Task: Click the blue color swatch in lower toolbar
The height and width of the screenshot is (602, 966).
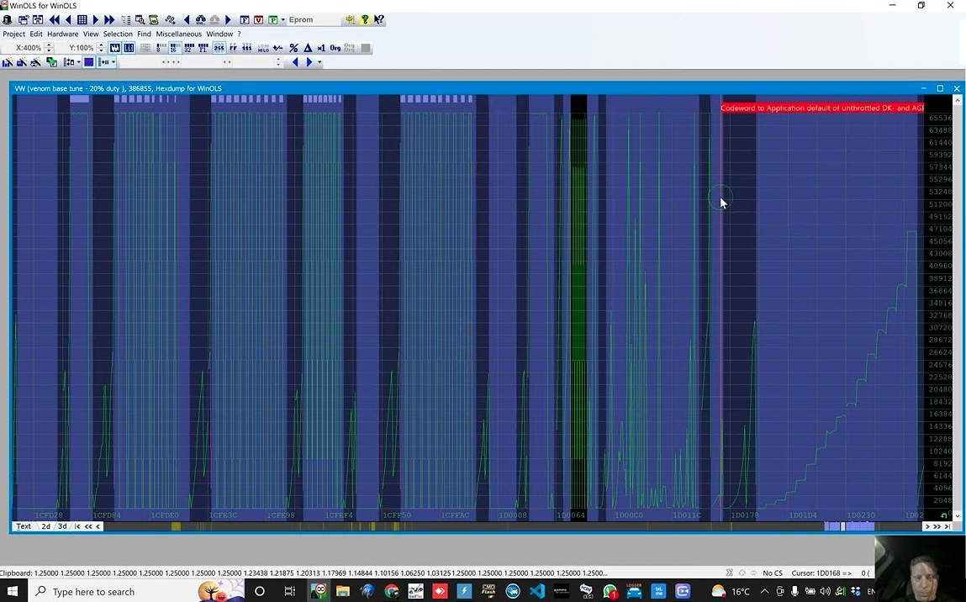Action: [88, 62]
